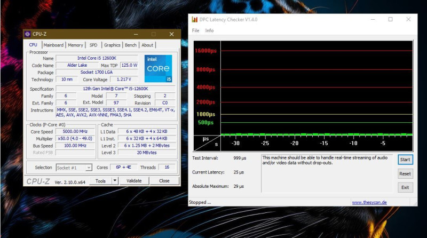Viewport: 427px width, 238px height.
Task: Click the 500µs label on the latency graph
Action: click(x=205, y=123)
